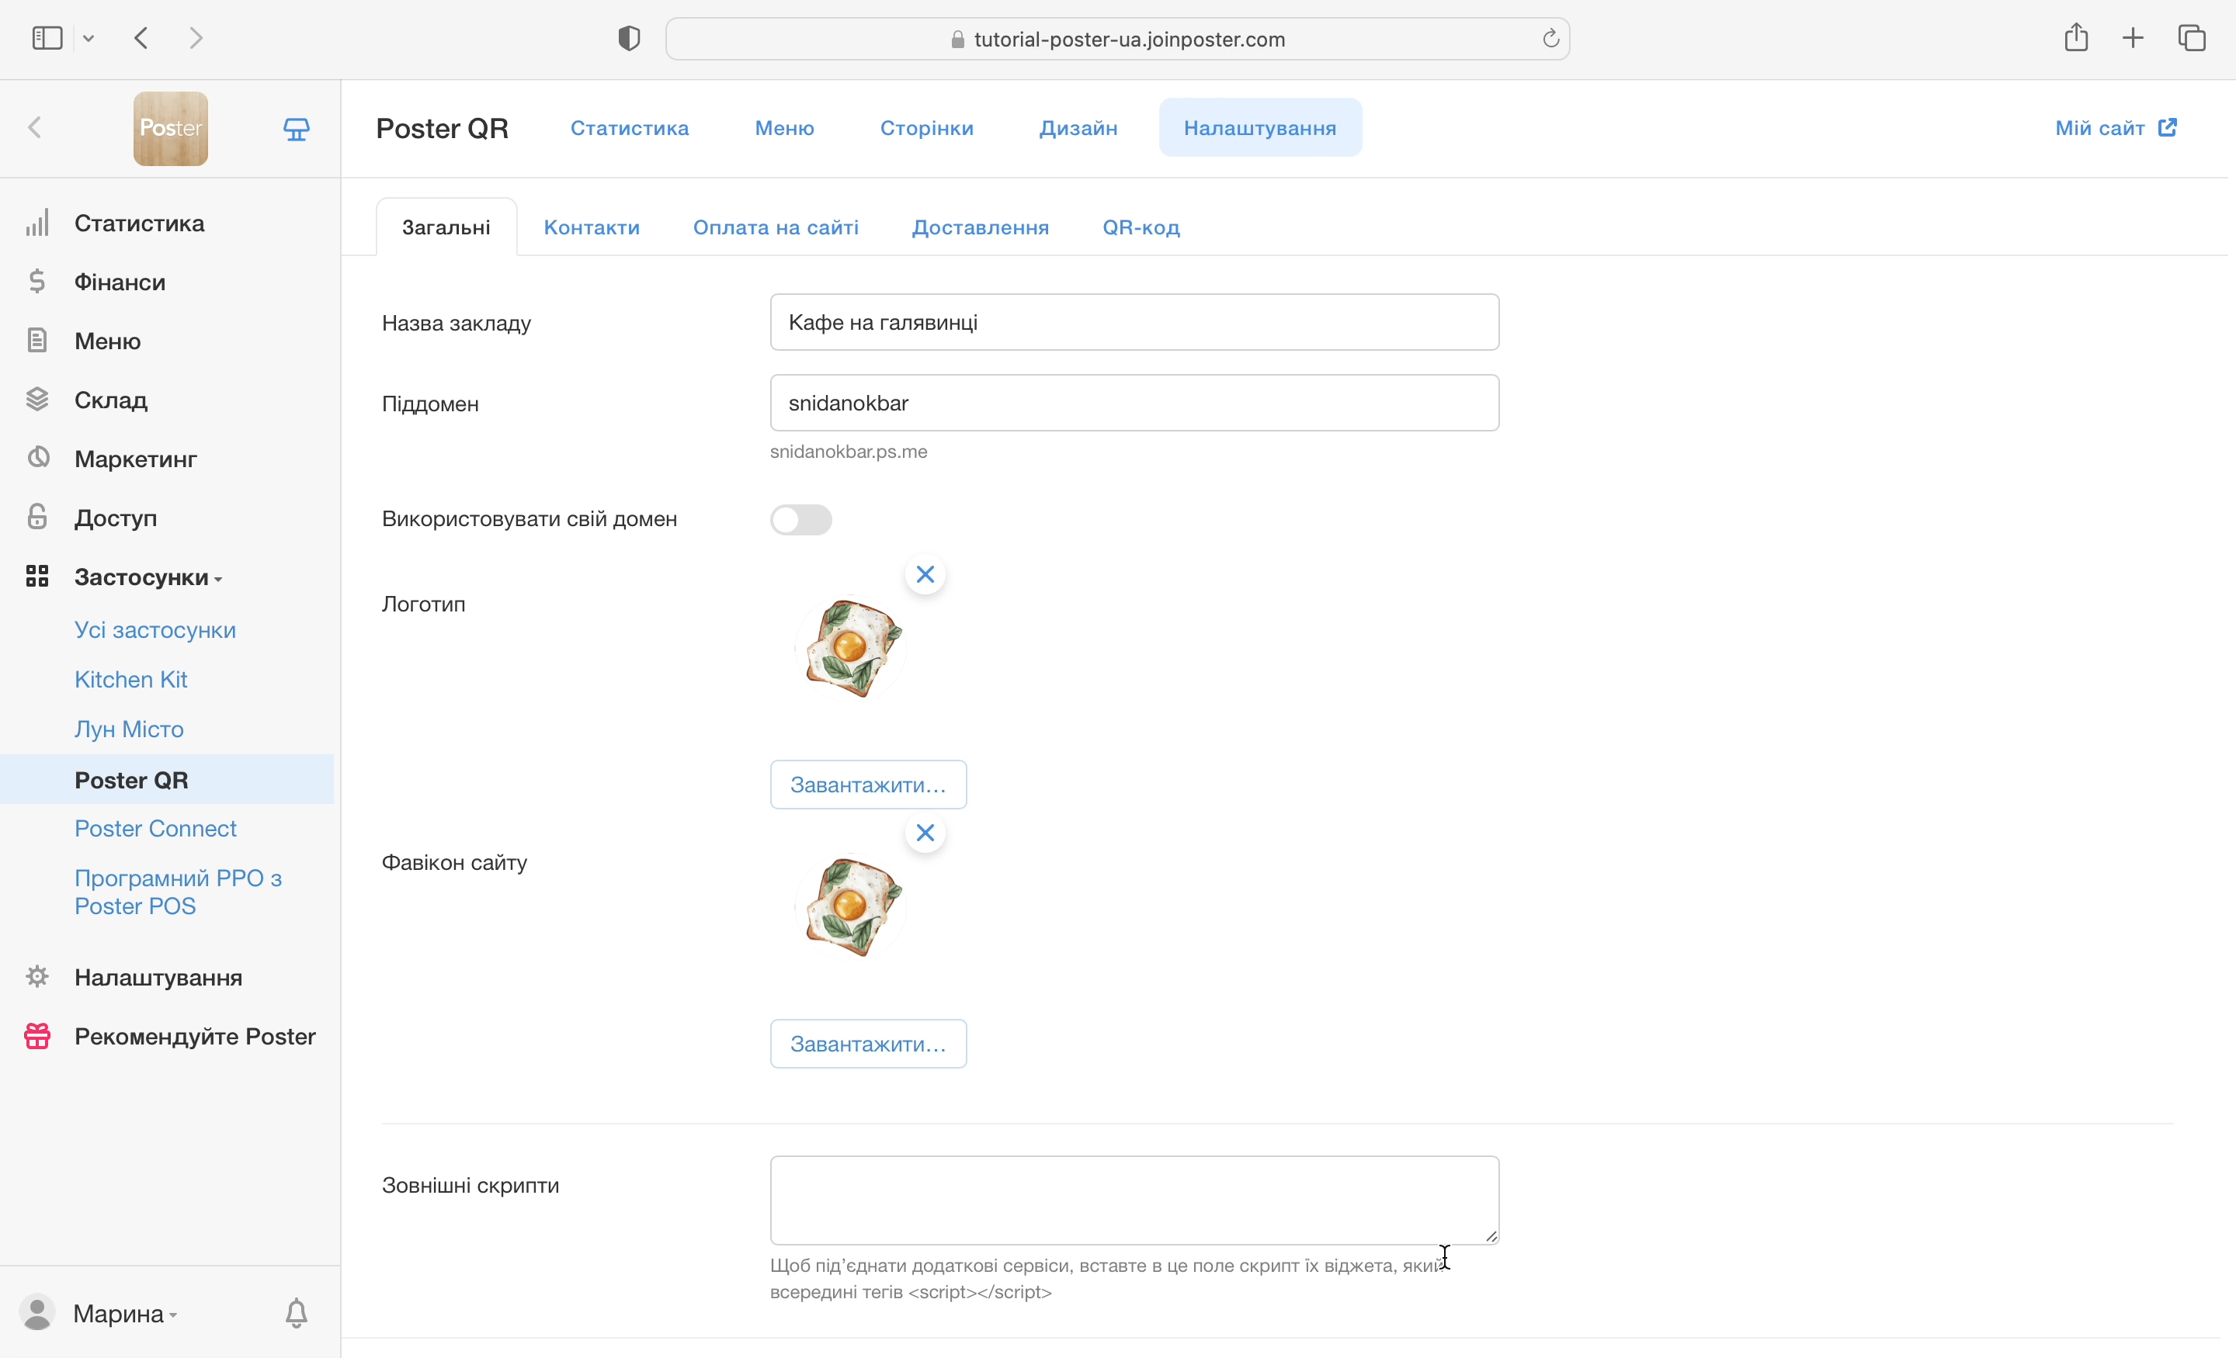Image resolution: width=2236 pixels, height=1358 pixels.
Task: Select Poster QR in the sidebar
Action: coord(167,779)
